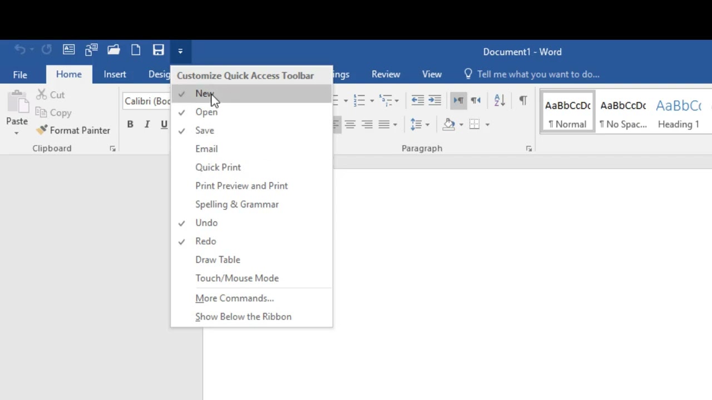This screenshot has height=400, width=712.
Task: Expand the Borders dropdown arrow
Action: pyautogui.click(x=487, y=124)
